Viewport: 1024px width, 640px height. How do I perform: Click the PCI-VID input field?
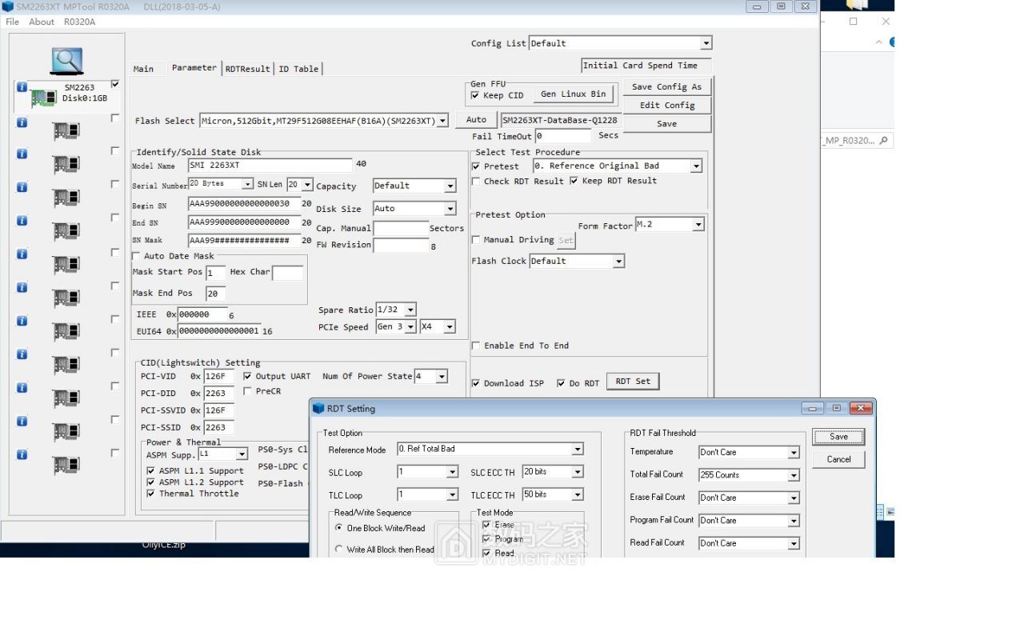point(219,377)
